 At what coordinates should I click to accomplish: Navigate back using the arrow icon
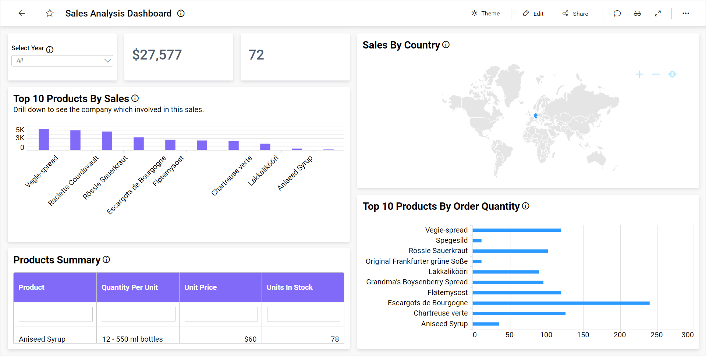(x=22, y=13)
